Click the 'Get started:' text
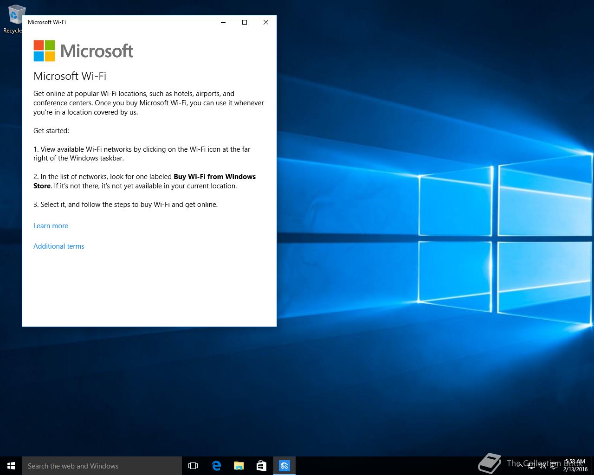 [51, 131]
